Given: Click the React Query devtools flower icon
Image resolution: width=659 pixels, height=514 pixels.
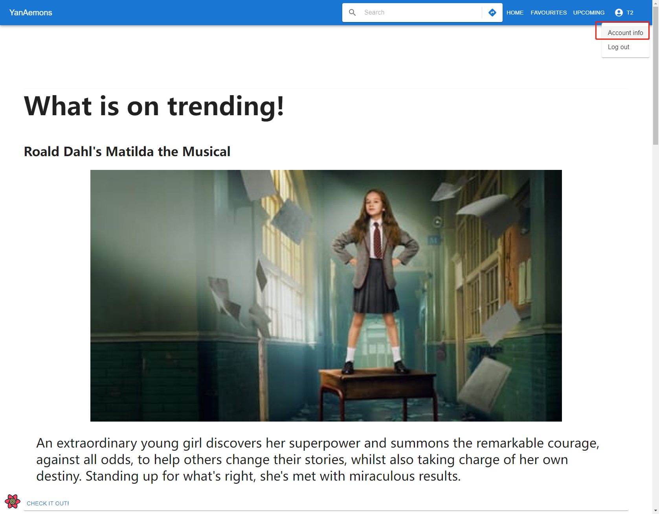Looking at the screenshot, I should (x=13, y=501).
